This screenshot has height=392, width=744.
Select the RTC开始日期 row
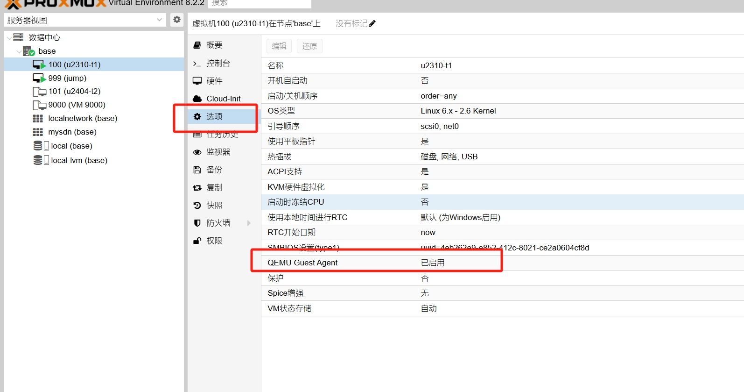pos(503,232)
